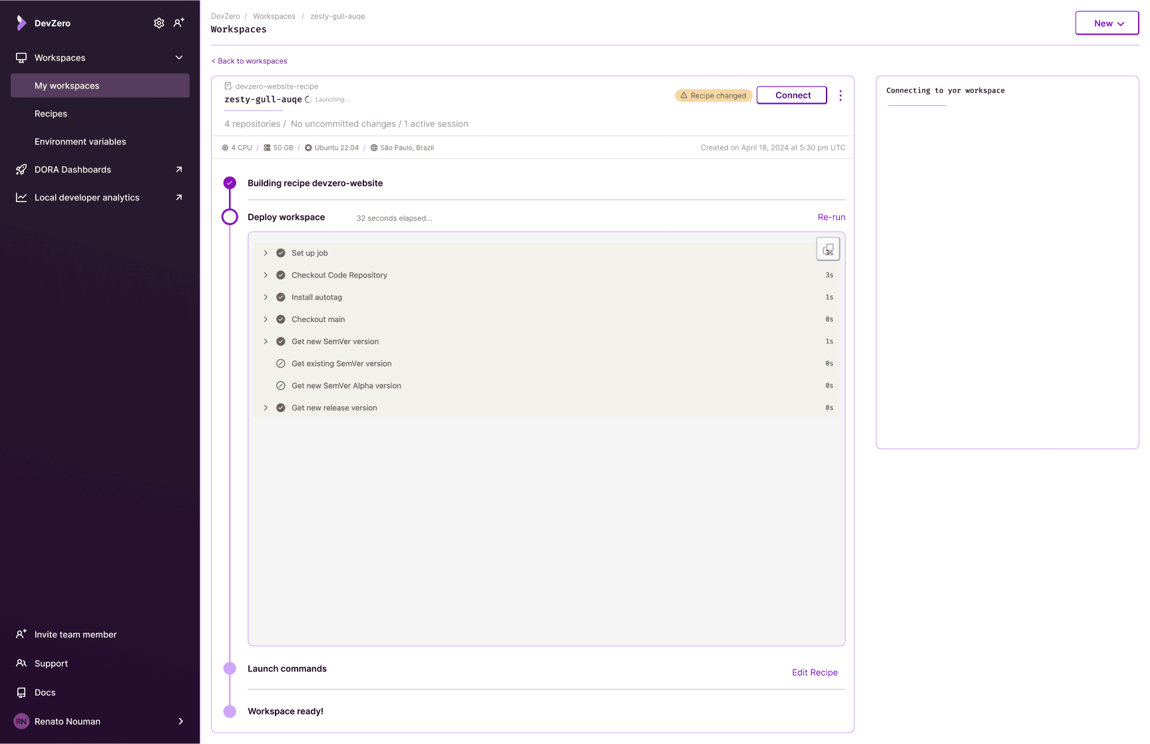This screenshot has width=1150, height=744.
Task: Select Recipes in the sidebar
Action: click(51, 114)
